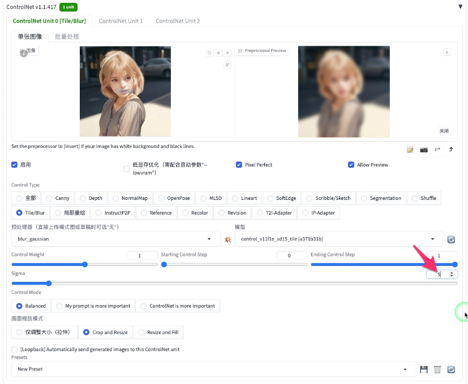Select IP-Adapter control type

[x=319, y=213]
